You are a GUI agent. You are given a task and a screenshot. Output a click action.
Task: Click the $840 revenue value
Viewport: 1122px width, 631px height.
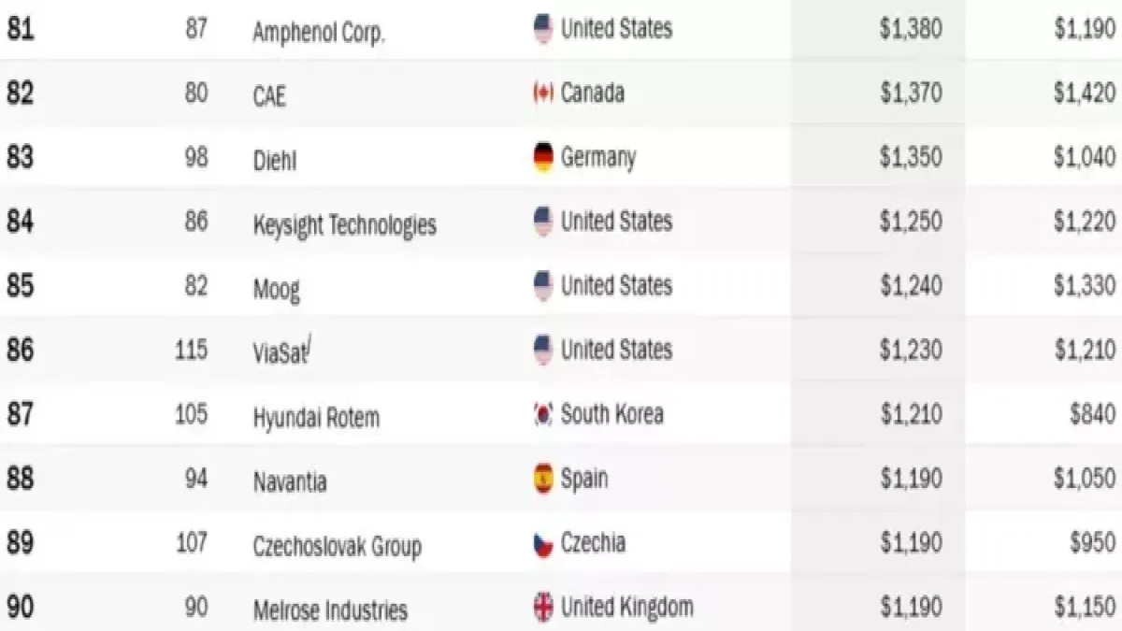[x=1092, y=414]
